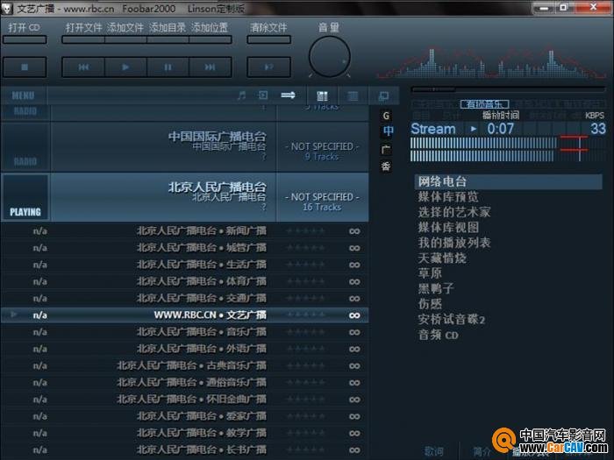Collapse the 中国国际广播电台 group header
The height and width of the screenshot is (460, 614).
point(184,146)
